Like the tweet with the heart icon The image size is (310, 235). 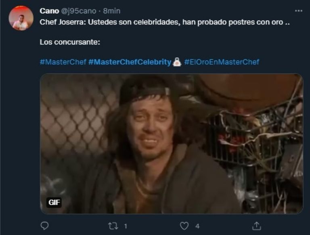pos(184,226)
